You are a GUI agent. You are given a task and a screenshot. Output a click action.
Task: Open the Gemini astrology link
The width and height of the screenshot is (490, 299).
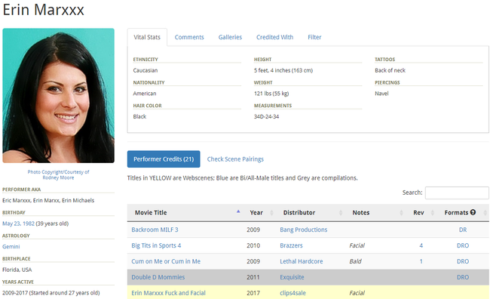11,246
